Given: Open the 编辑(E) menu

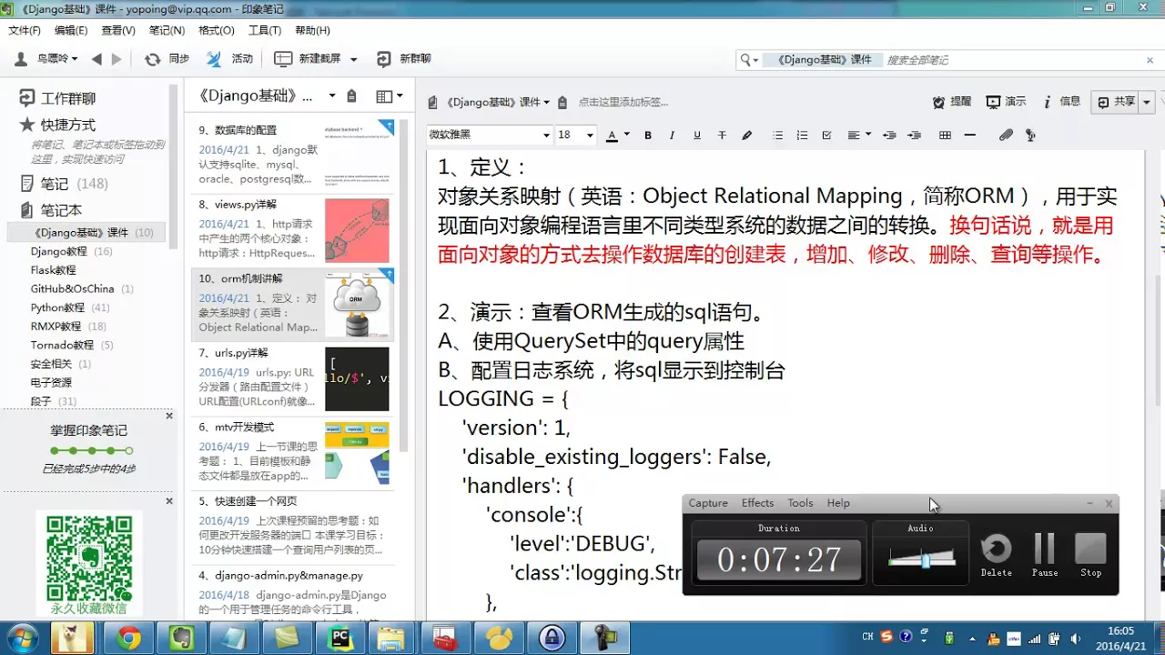Looking at the screenshot, I should (71, 30).
